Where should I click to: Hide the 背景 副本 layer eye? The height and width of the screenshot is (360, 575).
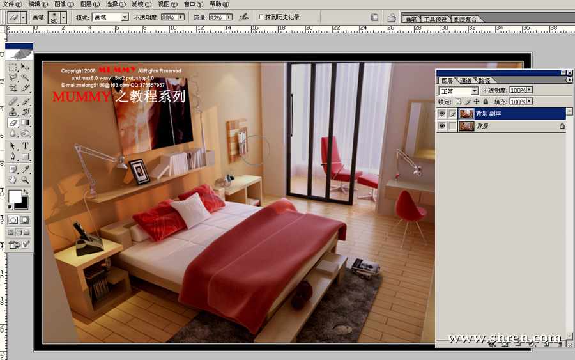442,114
